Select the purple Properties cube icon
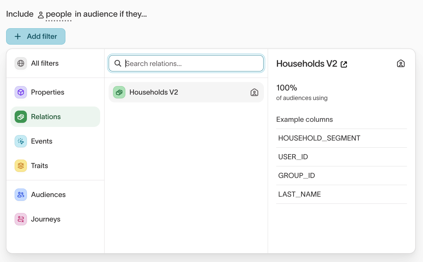 click(x=21, y=92)
